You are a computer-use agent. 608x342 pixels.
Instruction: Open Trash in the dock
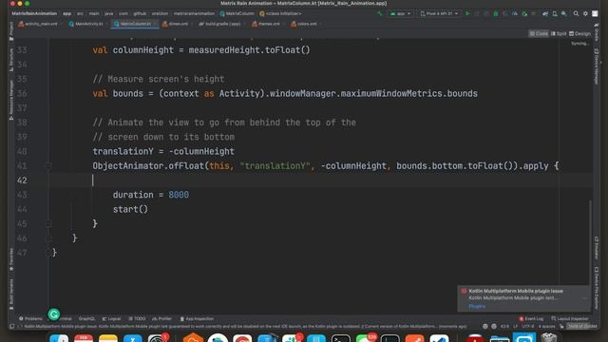(x=549, y=338)
